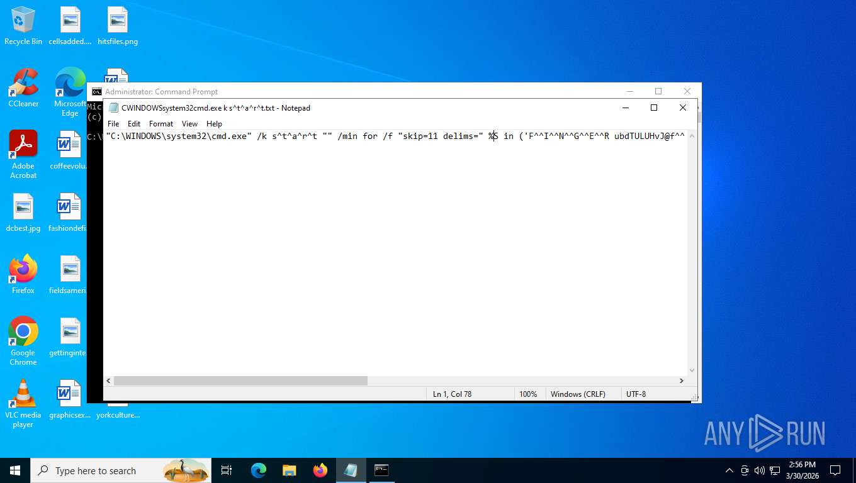The image size is (856, 483).
Task: Click the vertical scrollbar up arrow in Notepad
Action: 692,136
